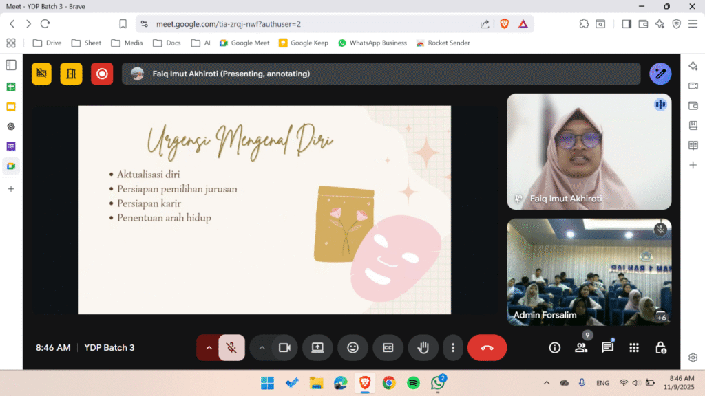This screenshot has width=705, height=396.
Task: Raise hand in the meeting
Action: [x=423, y=348]
